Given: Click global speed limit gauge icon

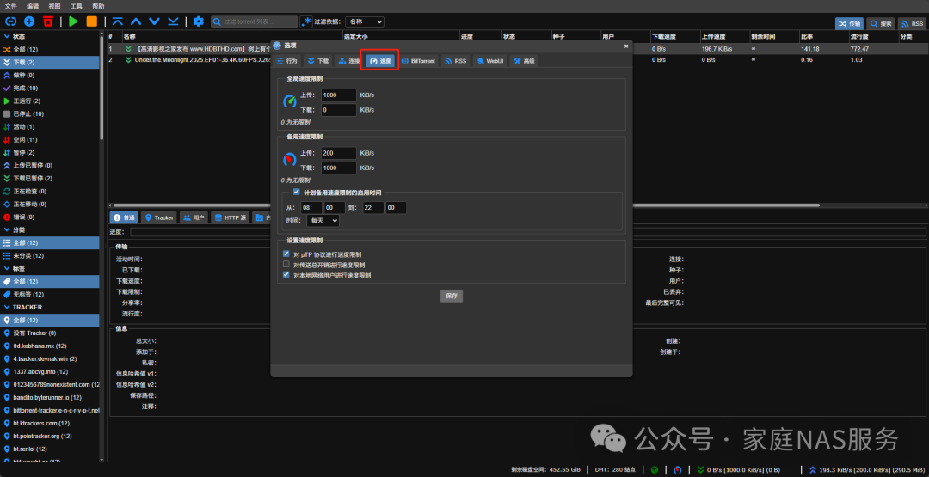Looking at the screenshot, I should coord(290,101).
